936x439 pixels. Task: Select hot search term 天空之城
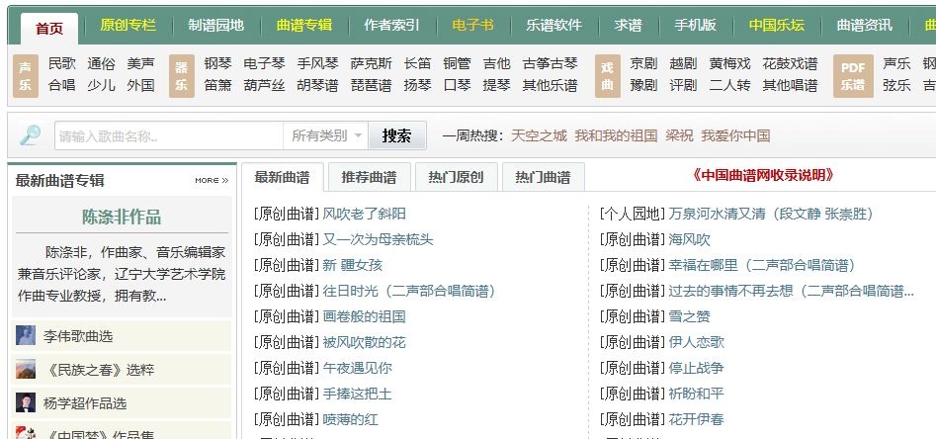click(539, 135)
